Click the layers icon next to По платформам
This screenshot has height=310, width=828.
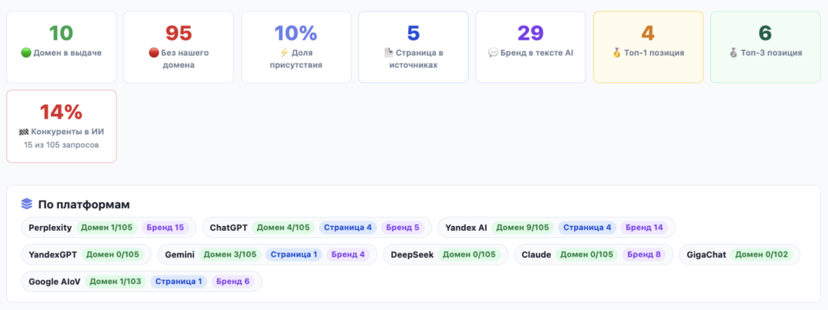click(27, 204)
